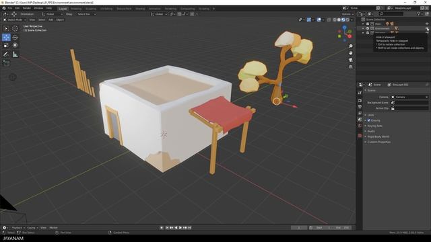431x242 pixels.
Task: Open the Render menu
Action: [x=27, y=8]
